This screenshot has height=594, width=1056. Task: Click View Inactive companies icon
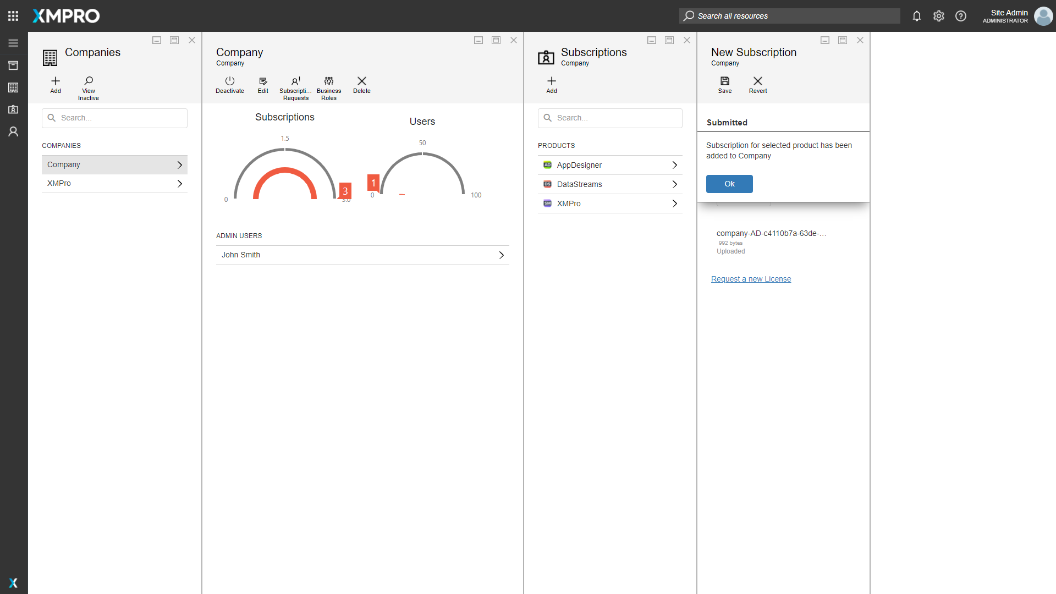point(89,81)
